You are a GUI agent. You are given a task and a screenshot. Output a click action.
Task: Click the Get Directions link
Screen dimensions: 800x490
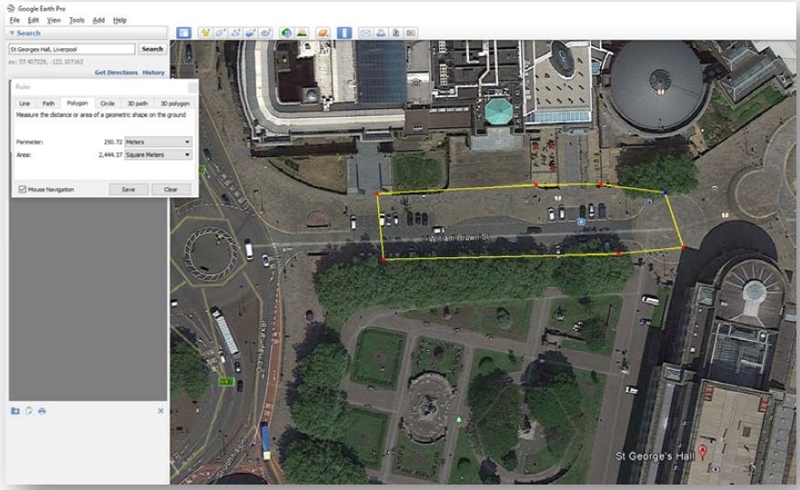115,72
